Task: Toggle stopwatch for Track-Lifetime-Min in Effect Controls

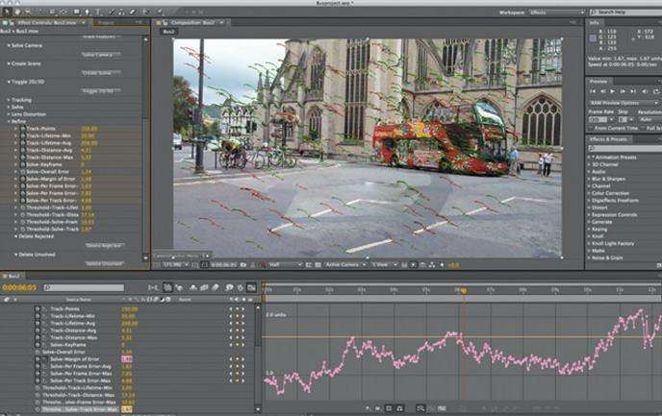Action: coord(23,135)
